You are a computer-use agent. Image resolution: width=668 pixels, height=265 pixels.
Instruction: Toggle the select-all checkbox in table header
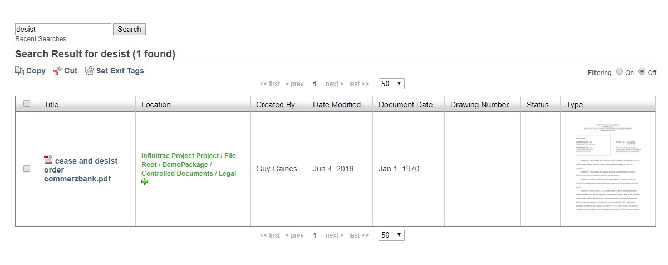(27, 104)
